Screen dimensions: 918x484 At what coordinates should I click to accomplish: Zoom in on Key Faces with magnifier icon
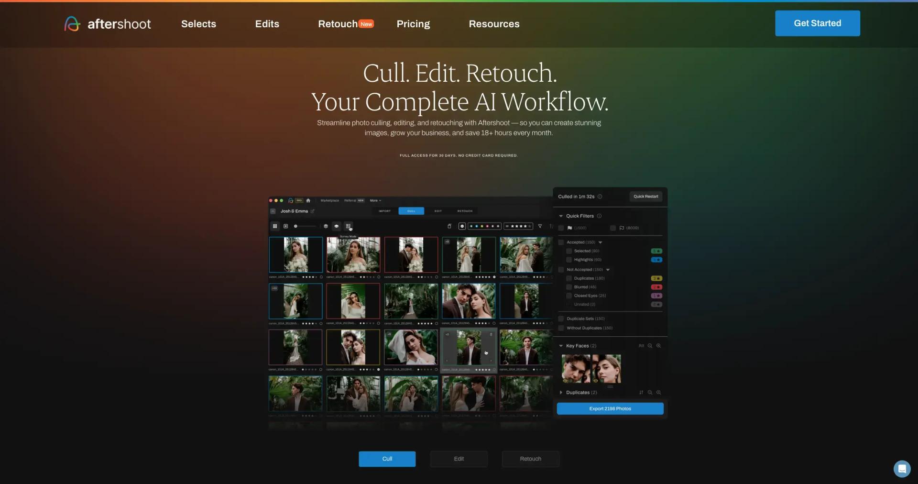tap(658, 346)
